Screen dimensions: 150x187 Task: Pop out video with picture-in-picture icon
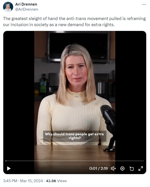click(x=132, y=168)
